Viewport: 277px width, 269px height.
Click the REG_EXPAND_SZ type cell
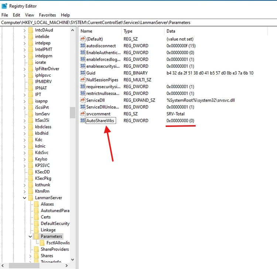click(139, 100)
